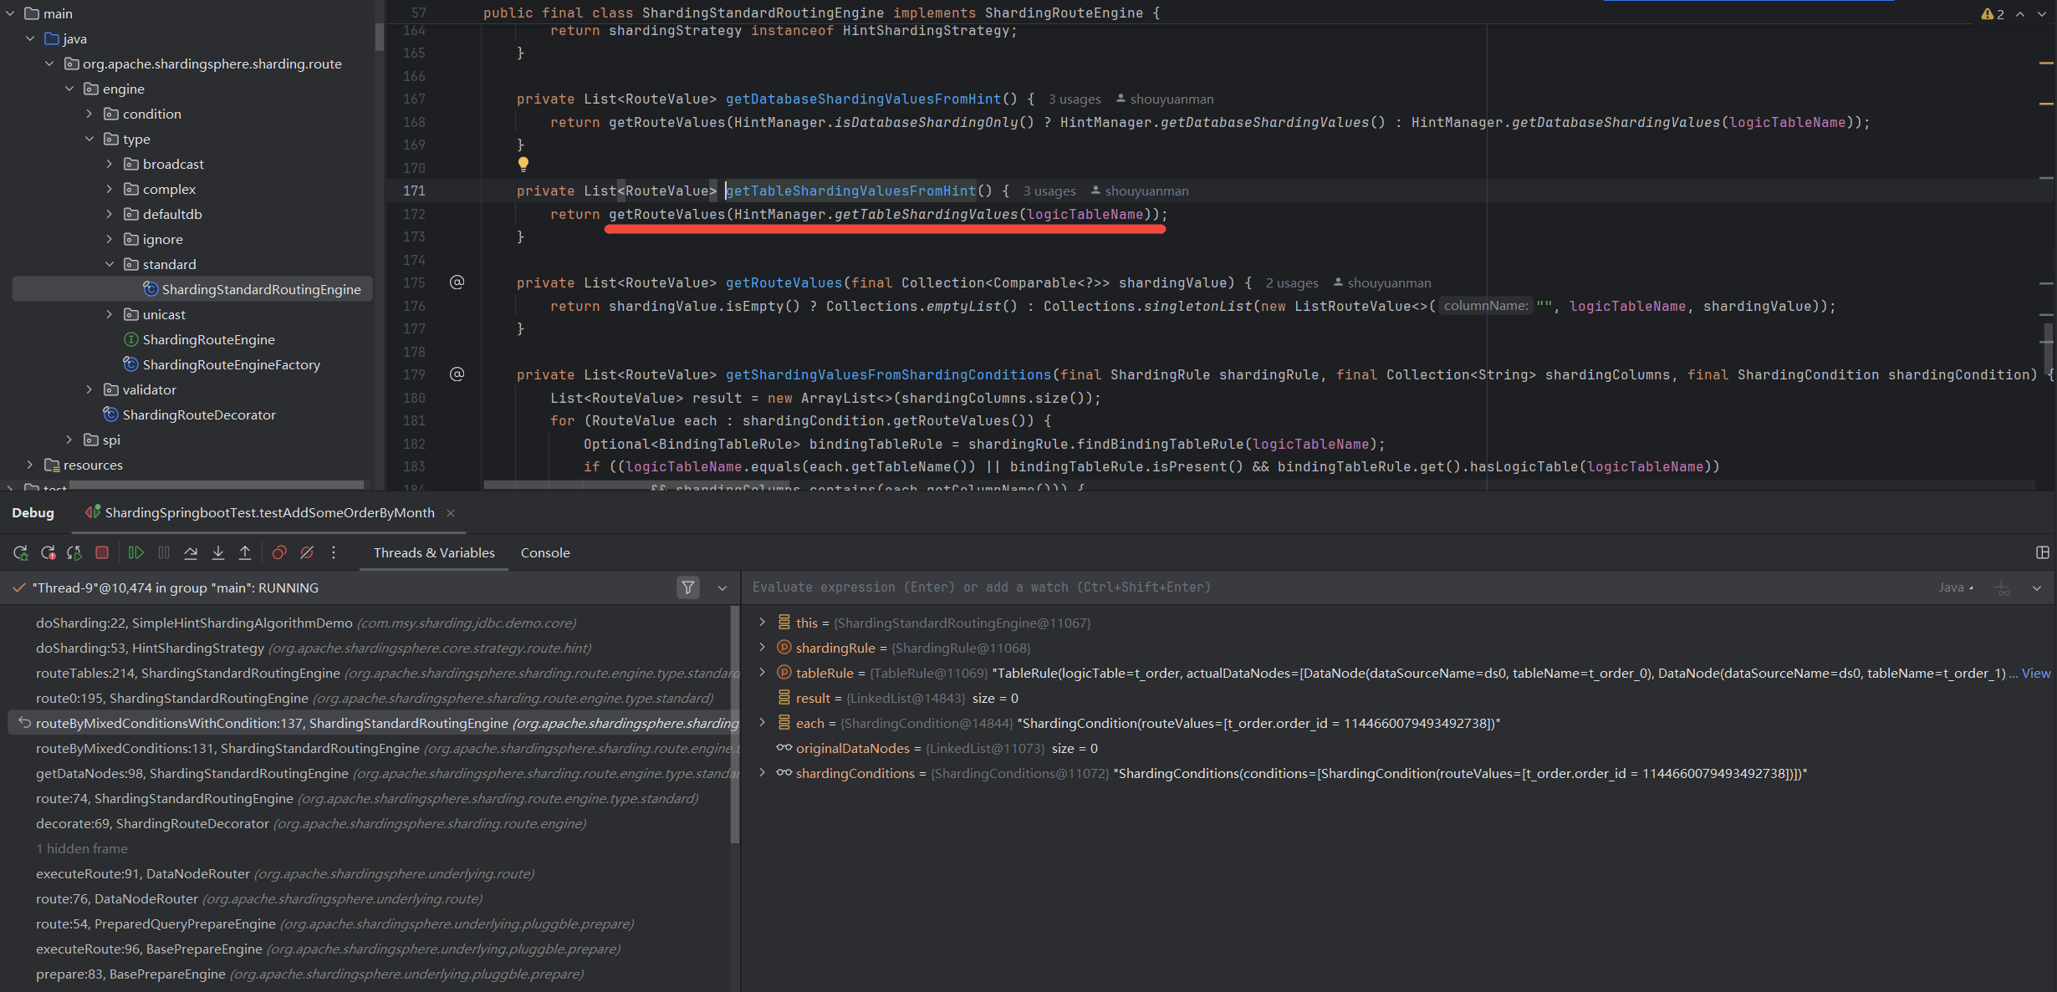Toggle the thread frames filter button

[x=687, y=588]
